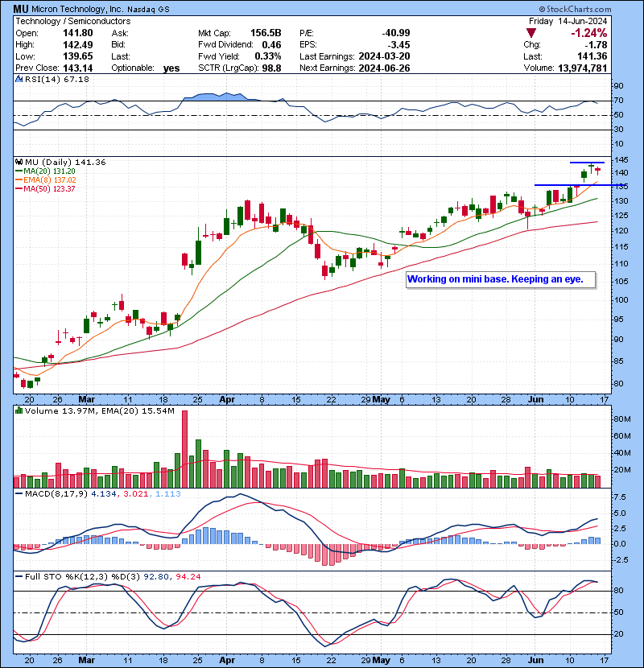Click the Last Earnings date 2024-03-20
The height and width of the screenshot is (668, 644).
pyautogui.click(x=384, y=56)
